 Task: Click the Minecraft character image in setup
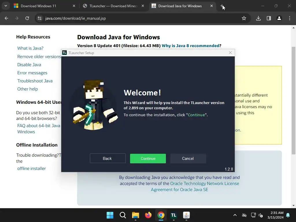point(95,105)
